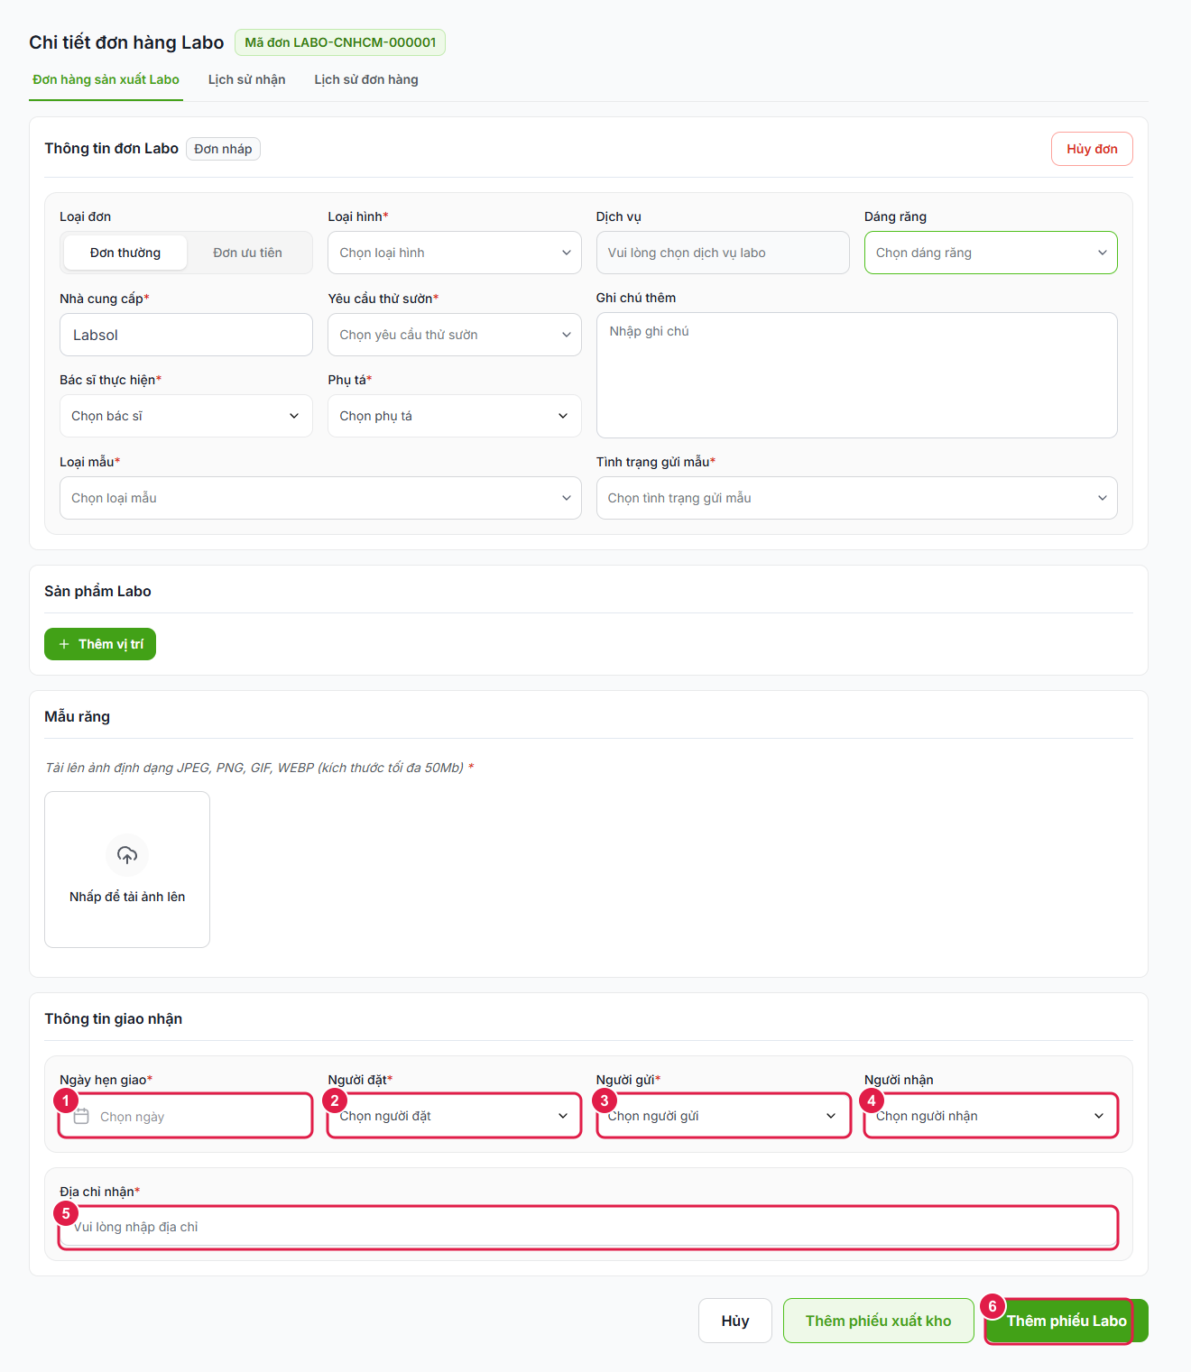The height and width of the screenshot is (1372, 1191).
Task: Expand the Yêu cầu thử sườn dropdown
Action: pyautogui.click(x=455, y=335)
